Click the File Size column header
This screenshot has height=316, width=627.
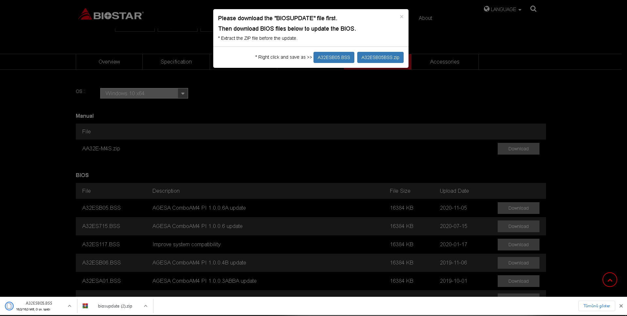coord(400,191)
